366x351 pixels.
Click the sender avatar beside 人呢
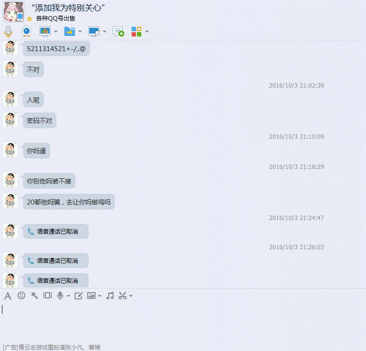coord(10,99)
